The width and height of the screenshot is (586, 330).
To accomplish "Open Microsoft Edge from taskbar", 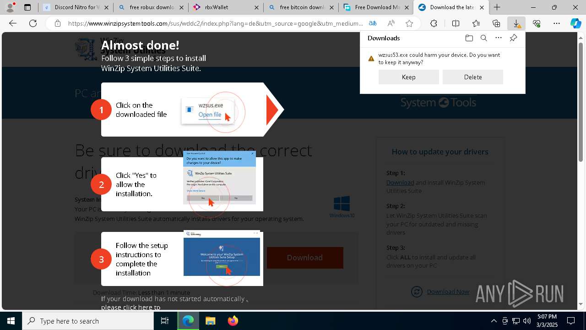I will 188,321.
